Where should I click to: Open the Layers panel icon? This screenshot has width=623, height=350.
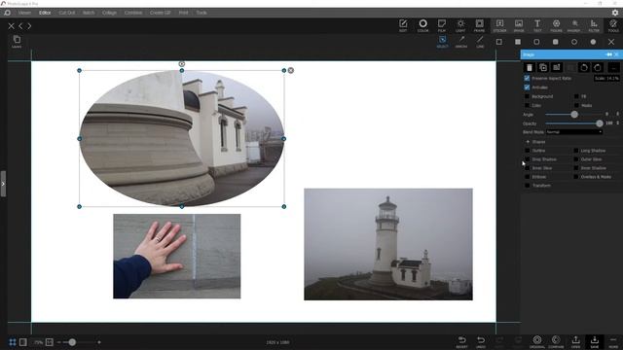[x=17, y=41]
